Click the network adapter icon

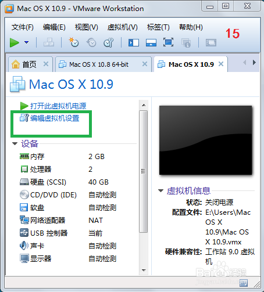point(24,220)
